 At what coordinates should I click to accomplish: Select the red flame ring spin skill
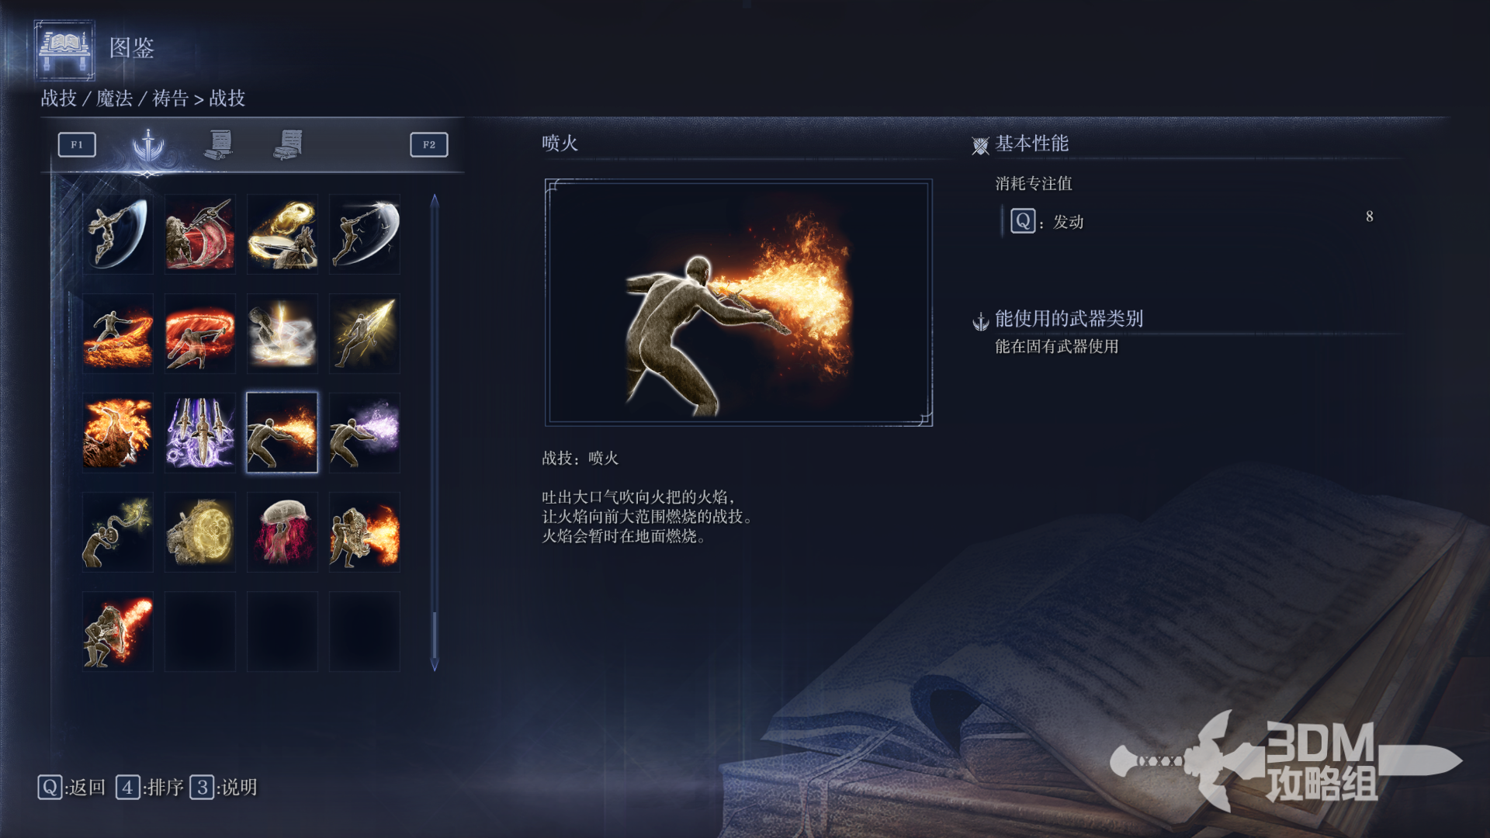(x=200, y=333)
